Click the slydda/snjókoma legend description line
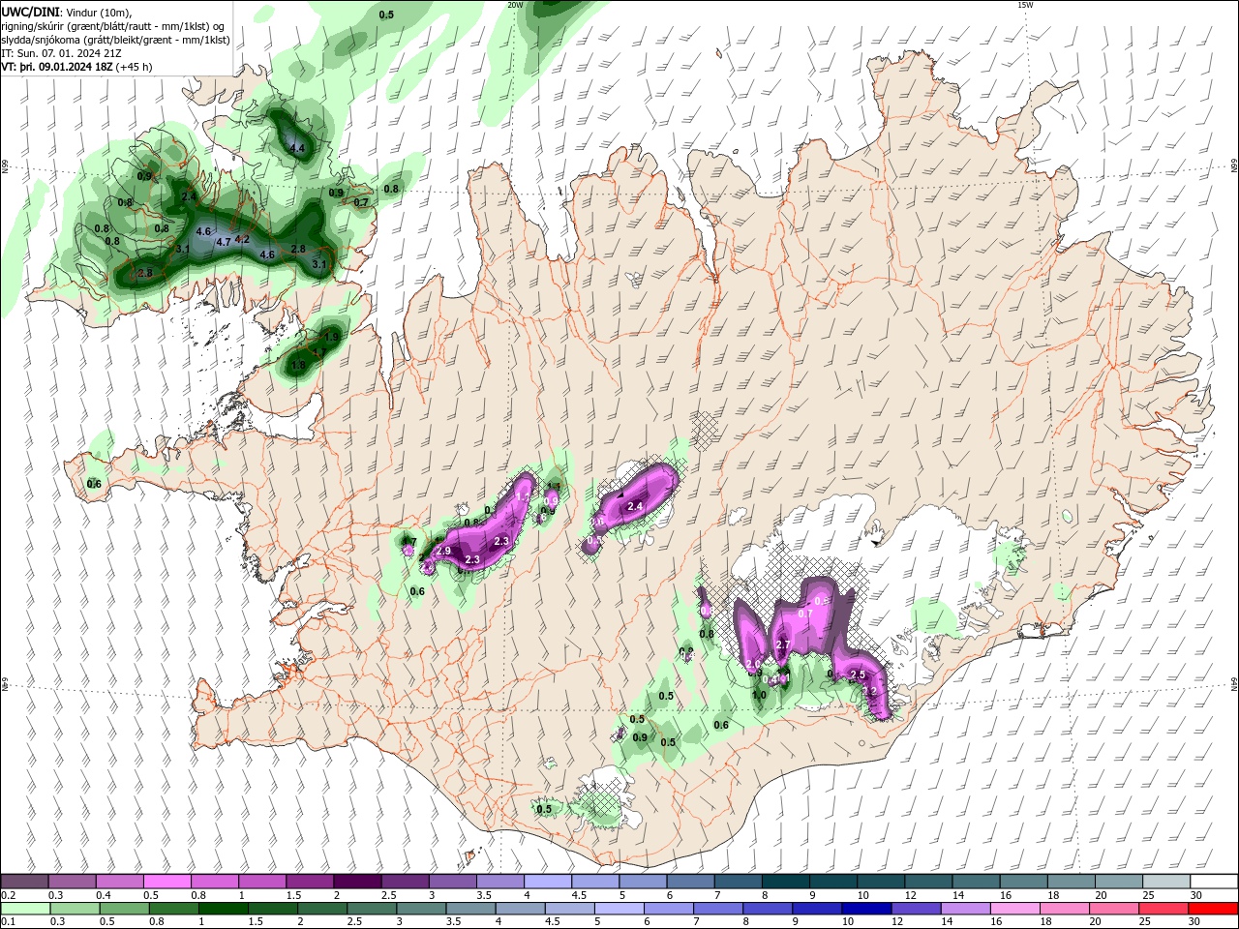 point(115,40)
